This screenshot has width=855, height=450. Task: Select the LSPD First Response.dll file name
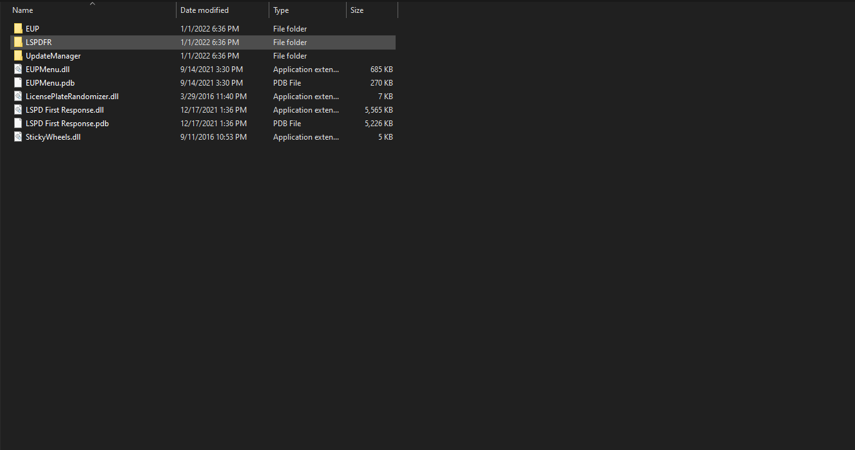click(x=64, y=110)
